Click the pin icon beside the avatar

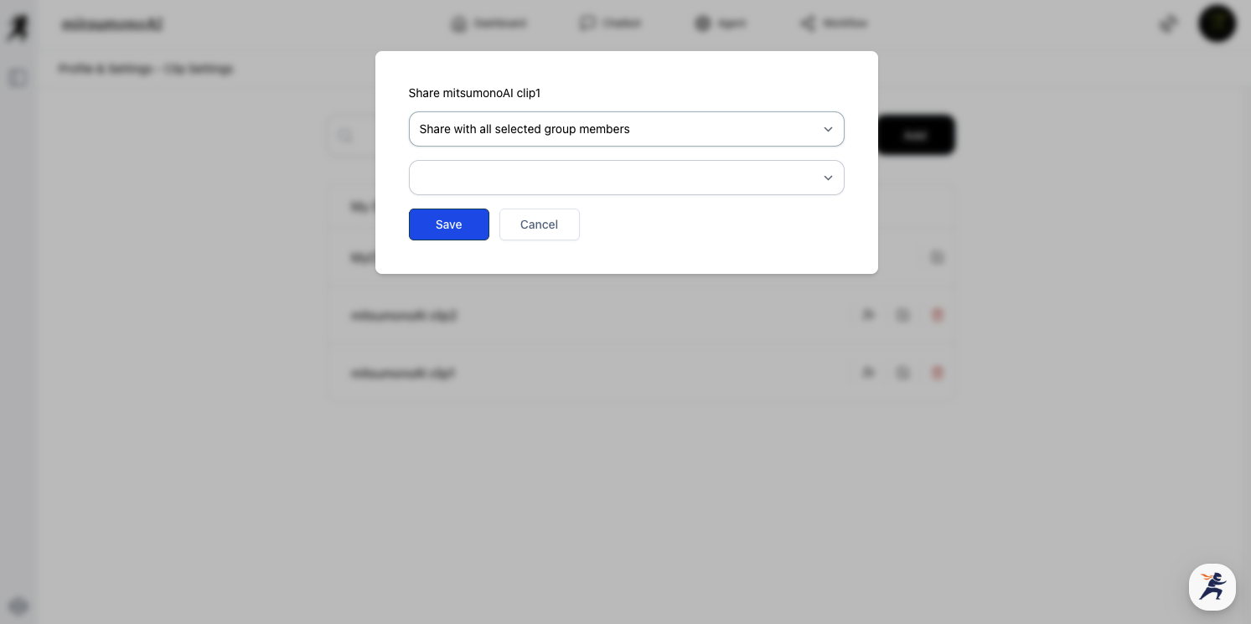coord(1168,23)
